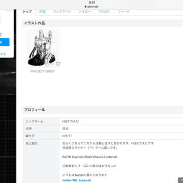183x183 pixels.
Task: Like the PROJECTIONIST artwork with heart icon
Action: (x=58, y=64)
